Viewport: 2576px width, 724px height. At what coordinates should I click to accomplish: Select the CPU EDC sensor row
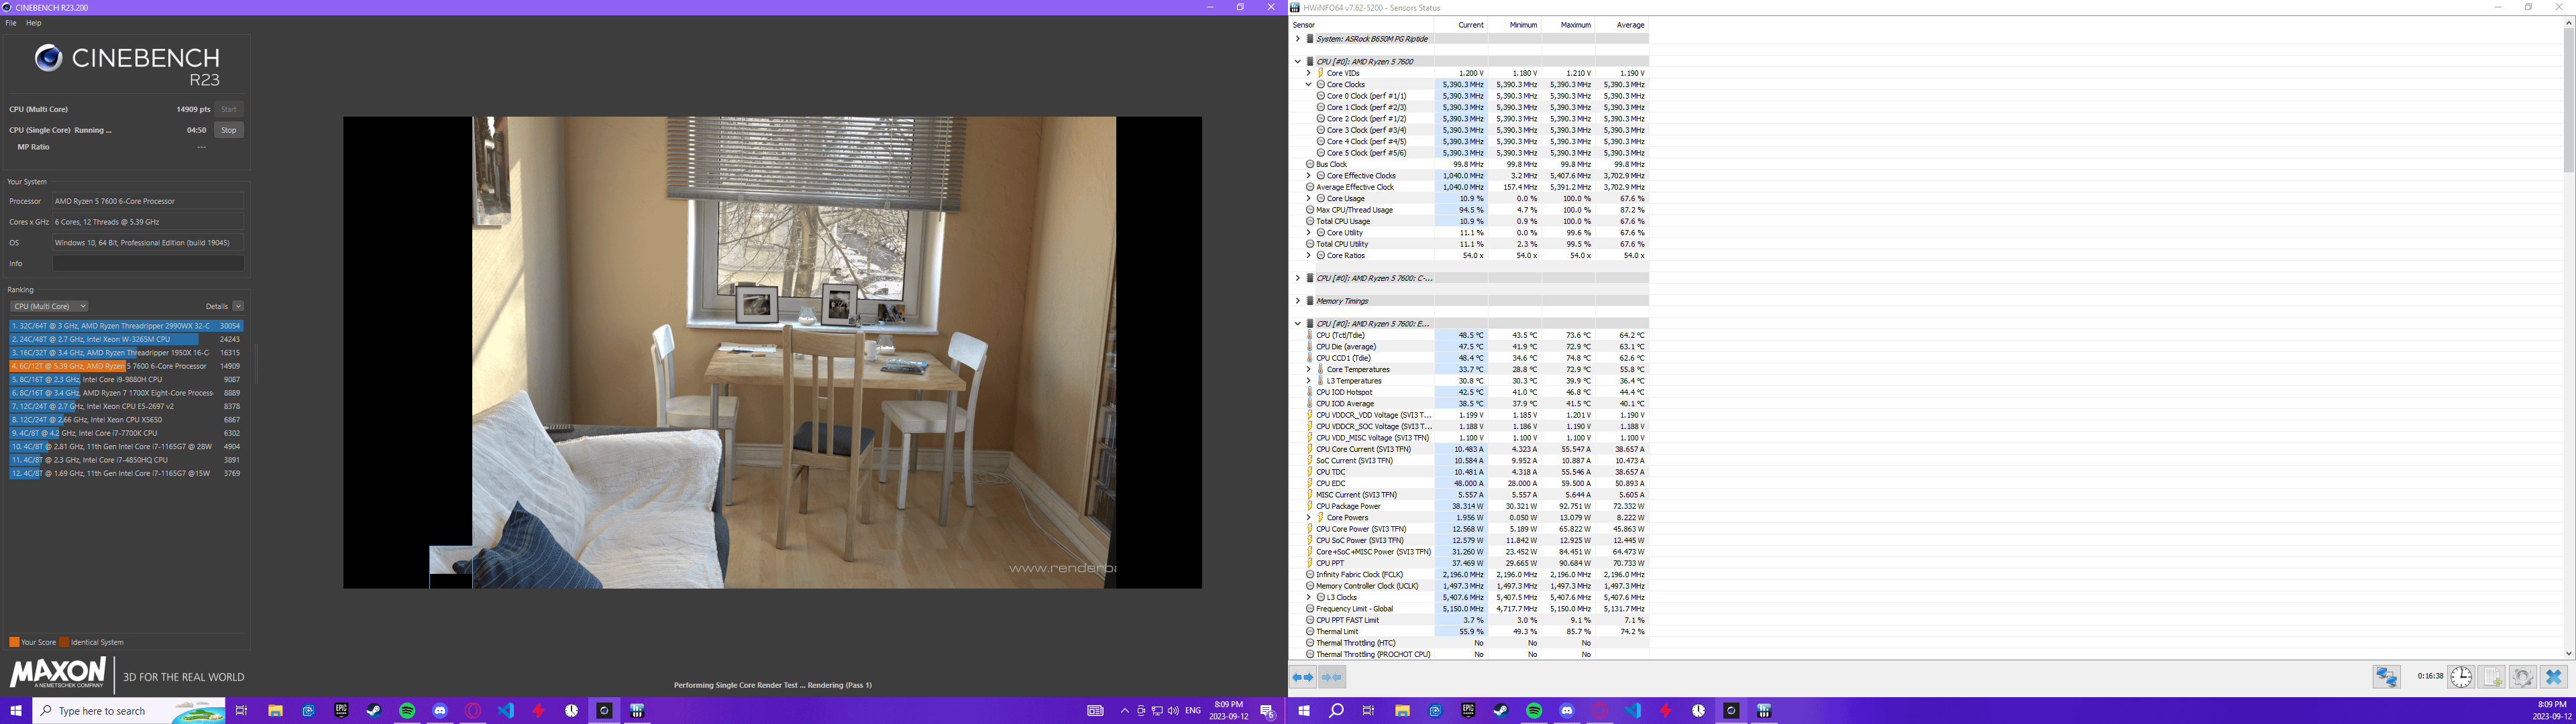pos(1470,484)
